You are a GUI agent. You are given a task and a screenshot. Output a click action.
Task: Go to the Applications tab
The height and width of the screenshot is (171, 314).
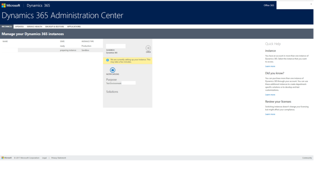pyautogui.click(x=74, y=27)
